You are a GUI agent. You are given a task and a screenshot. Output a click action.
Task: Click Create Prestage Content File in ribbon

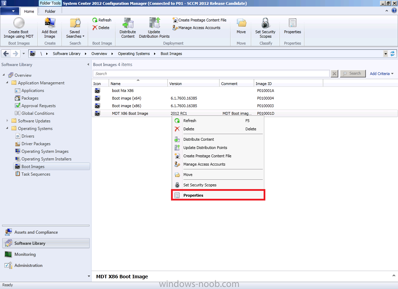click(x=199, y=20)
